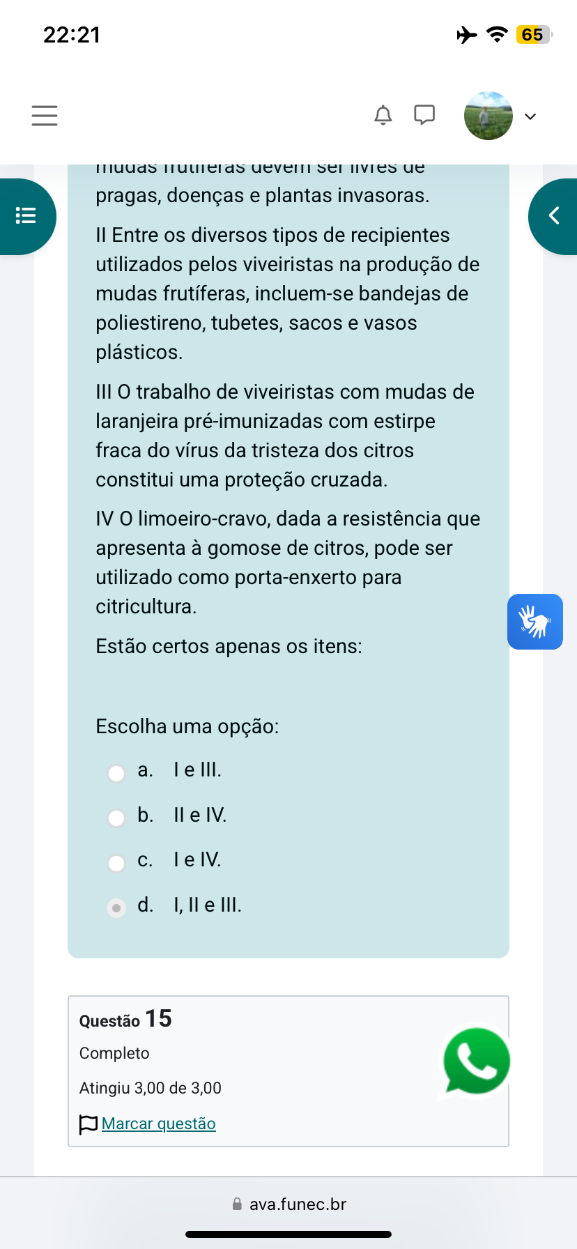Tap the lock icon in address bar

[x=237, y=1204]
